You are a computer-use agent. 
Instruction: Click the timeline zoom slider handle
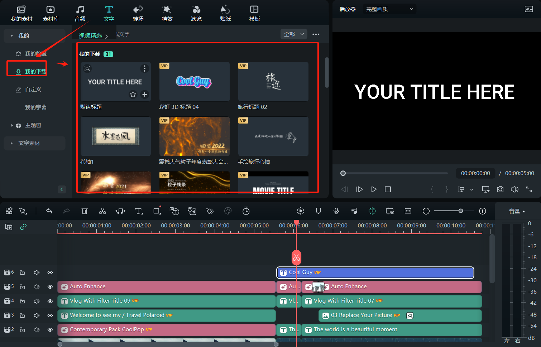point(461,211)
